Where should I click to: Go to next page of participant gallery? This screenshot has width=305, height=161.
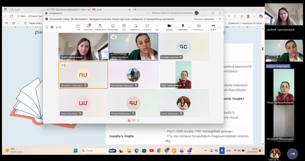[x=138, y=120]
